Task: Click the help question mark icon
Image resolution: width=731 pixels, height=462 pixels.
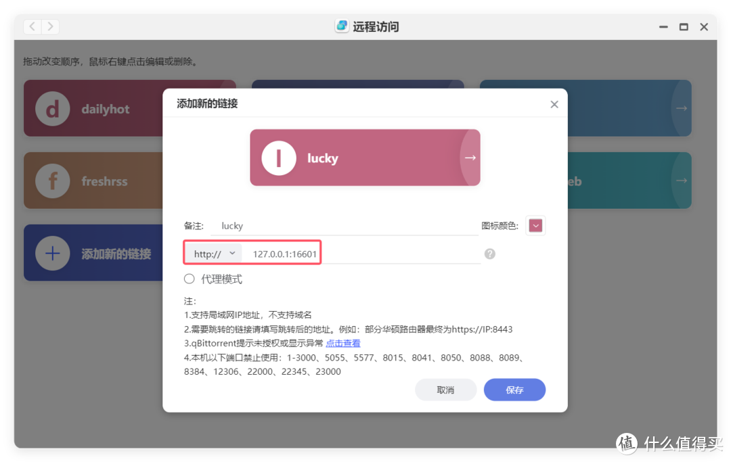Action: pos(489,254)
